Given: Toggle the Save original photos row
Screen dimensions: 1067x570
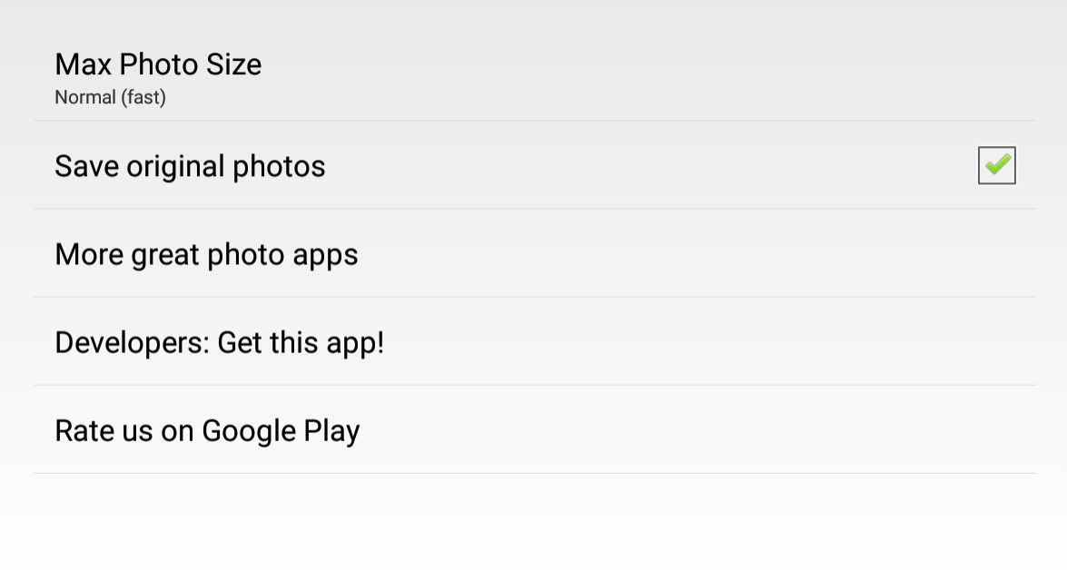Looking at the screenshot, I should [534, 165].
